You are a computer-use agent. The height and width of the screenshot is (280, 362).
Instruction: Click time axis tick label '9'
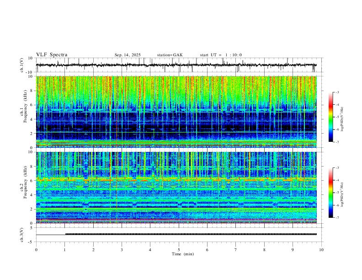click(x=293, y=250)
